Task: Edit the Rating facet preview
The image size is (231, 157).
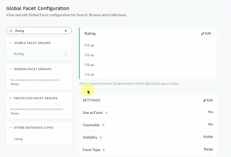Action: click(x=206, y=33)
